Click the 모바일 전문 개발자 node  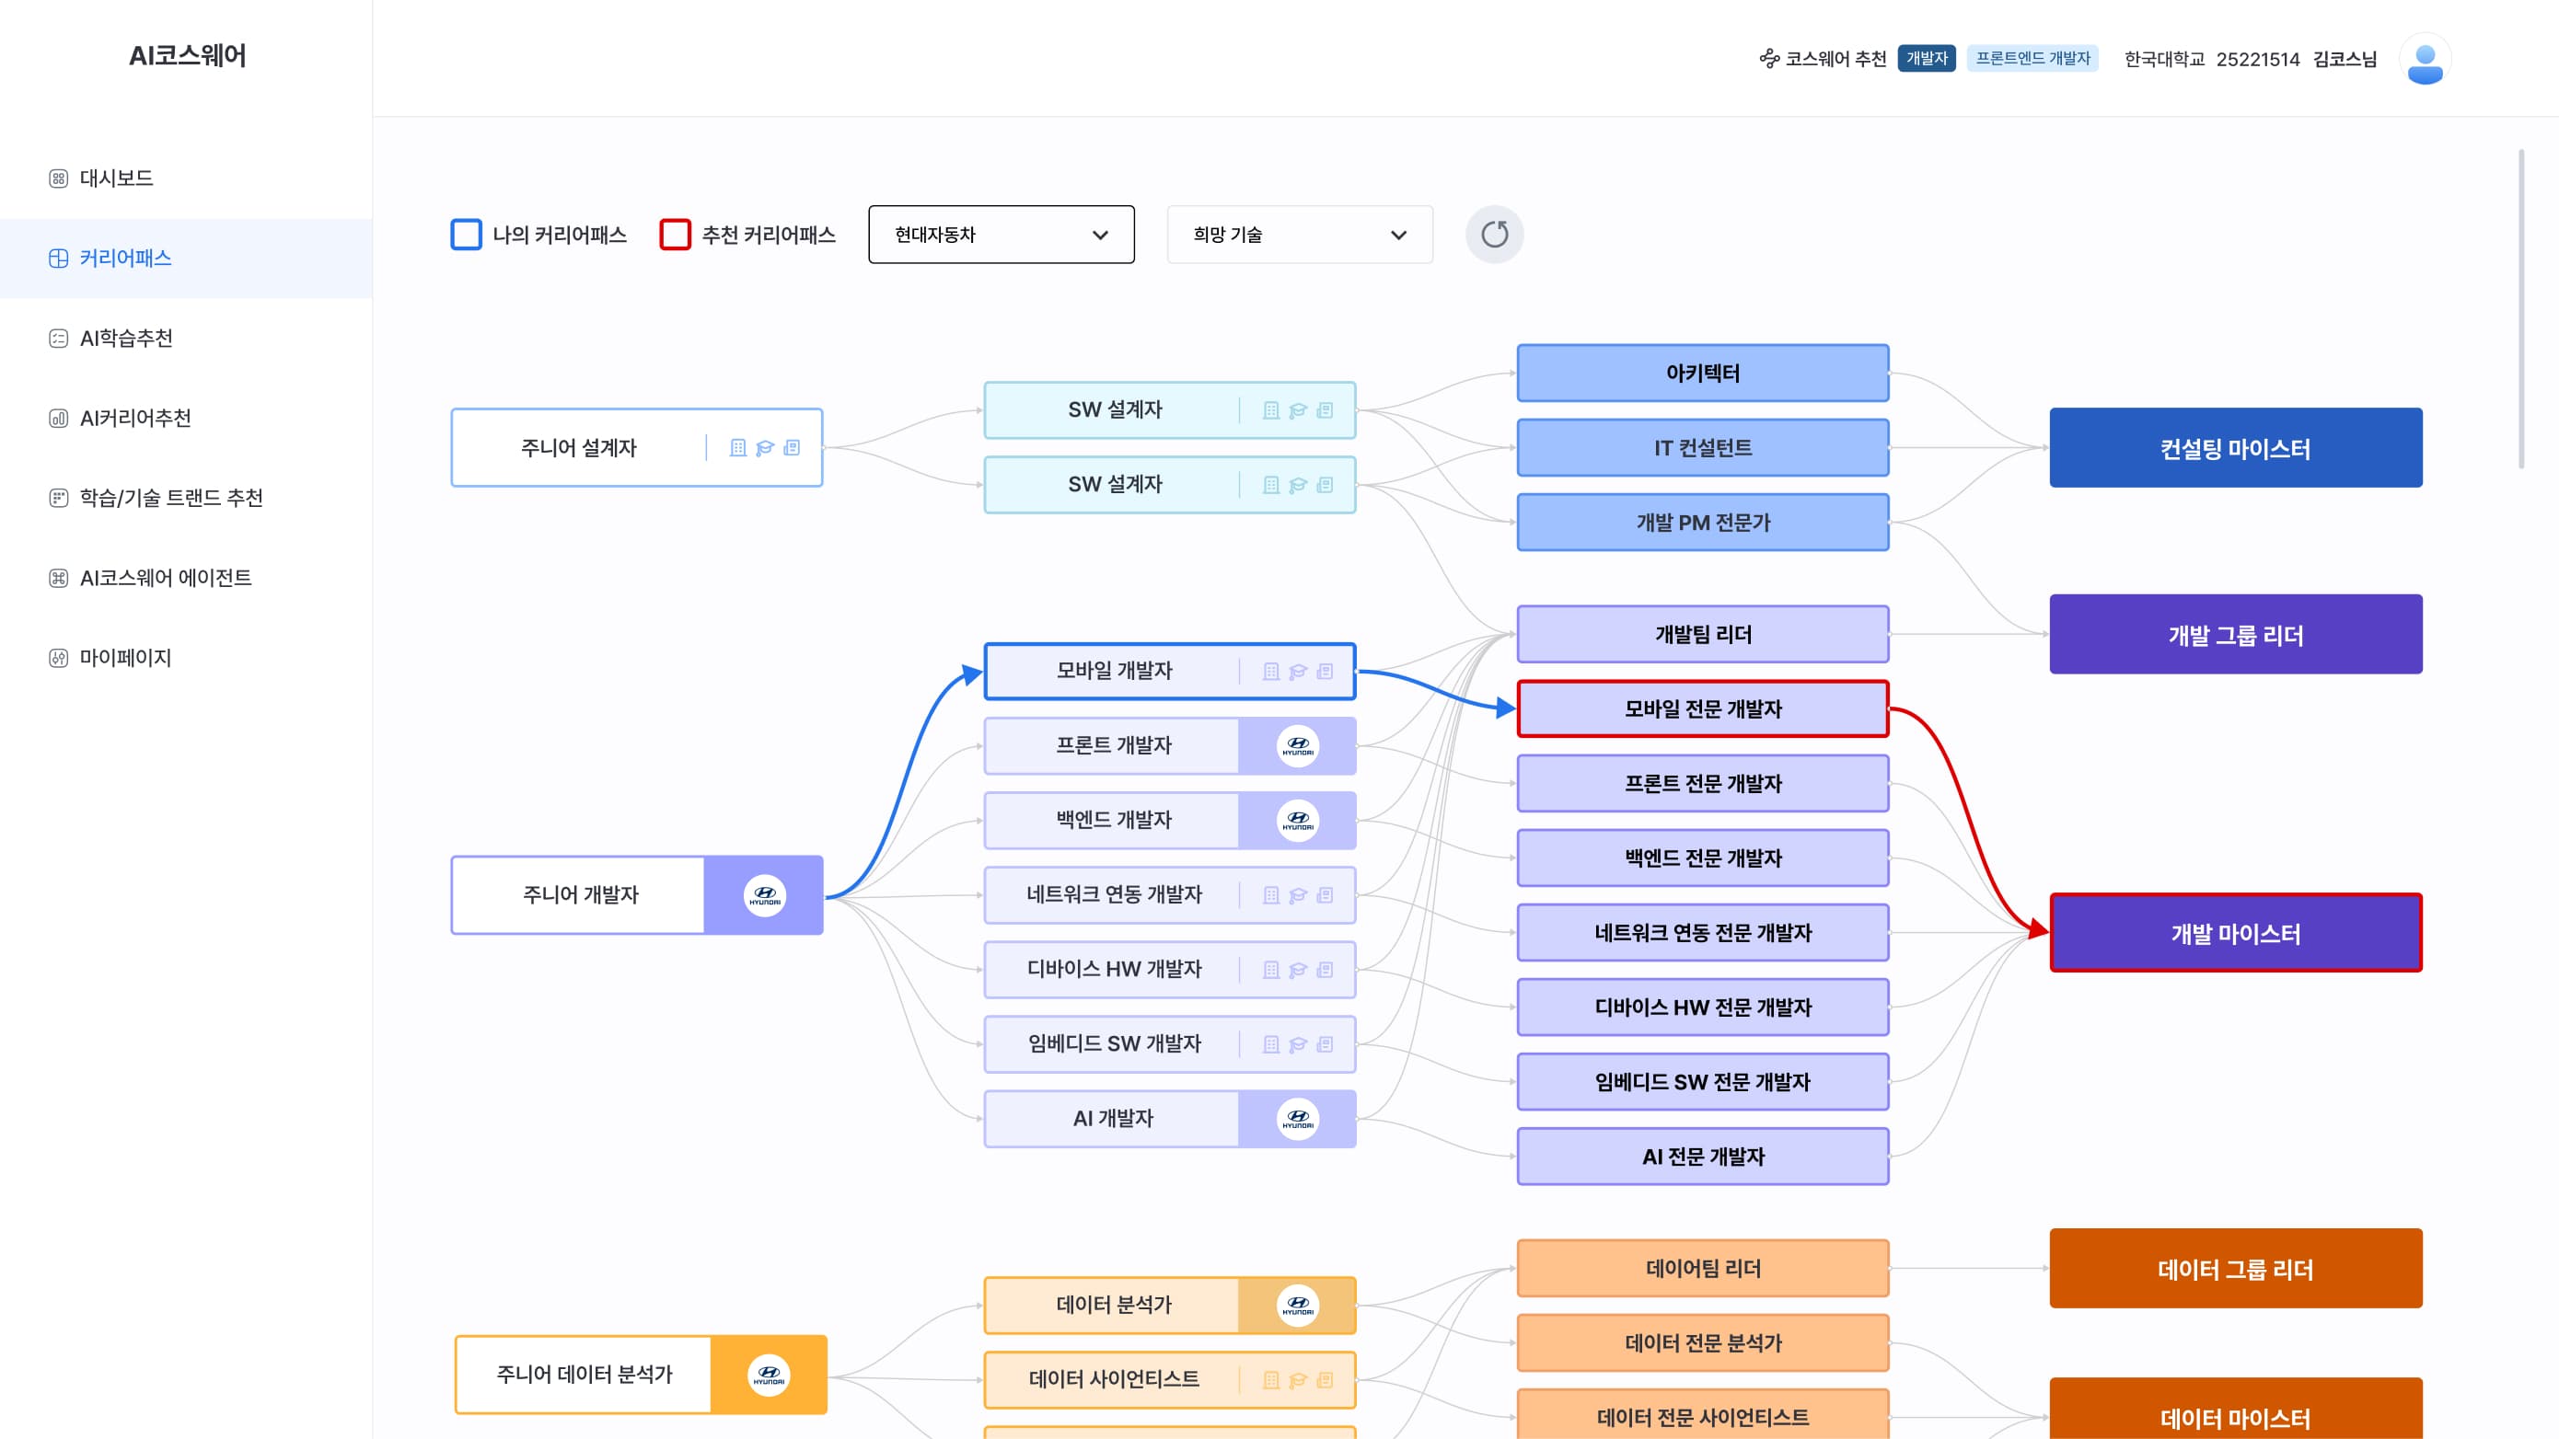[1702, 709]
